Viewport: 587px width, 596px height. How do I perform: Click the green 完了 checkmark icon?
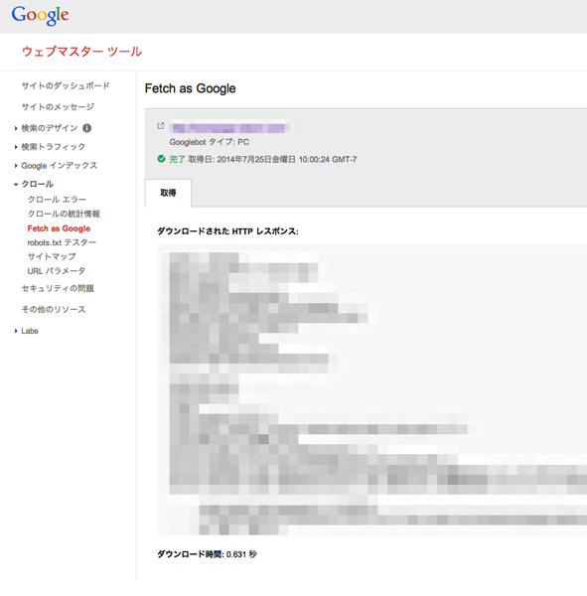162,159
